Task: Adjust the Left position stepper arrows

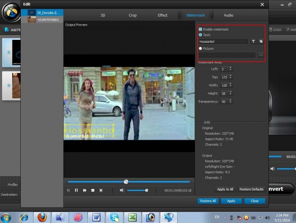Action: (x=230, y=69)
